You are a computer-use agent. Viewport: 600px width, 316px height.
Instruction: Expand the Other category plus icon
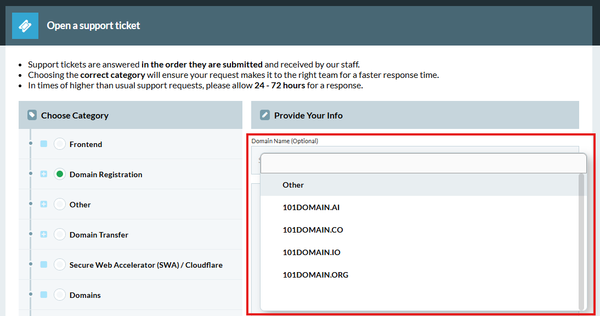pyautogui.click(x=43, y=204)
